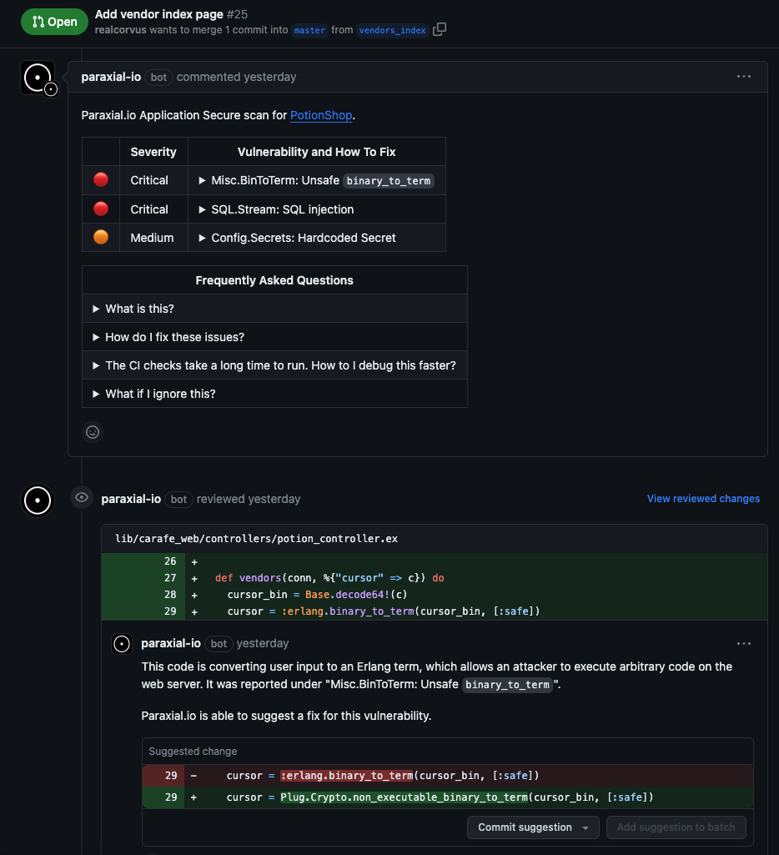Click the vendors_index branch label
Screen dimensions: 779x855
pos(392,30)
